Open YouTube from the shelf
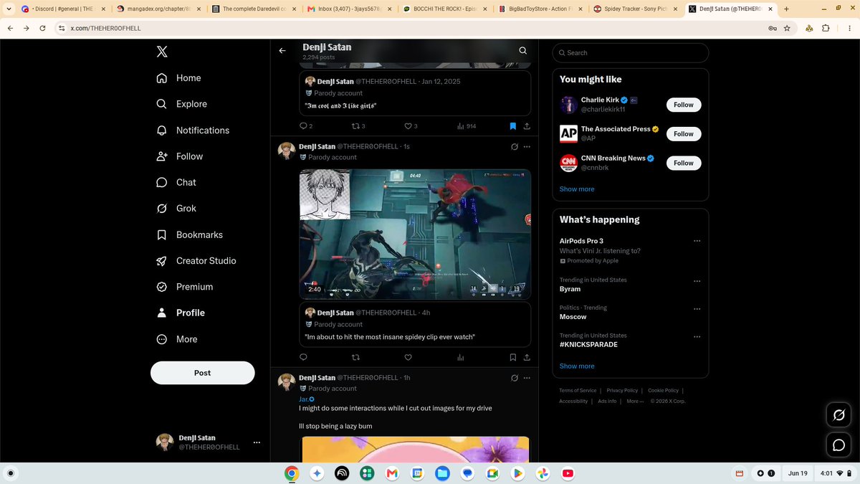The width and height of the screenshot is (860, 484). tap(568, 473)
